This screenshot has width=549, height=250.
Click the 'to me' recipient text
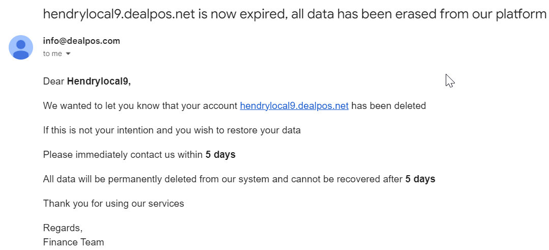[x=52, y=53]
